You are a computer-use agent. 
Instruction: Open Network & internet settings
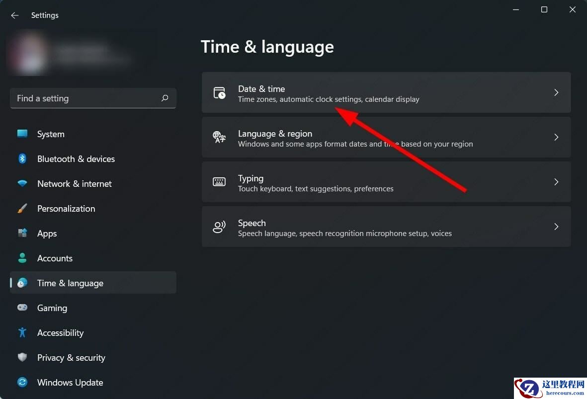(x=75, y=184)
